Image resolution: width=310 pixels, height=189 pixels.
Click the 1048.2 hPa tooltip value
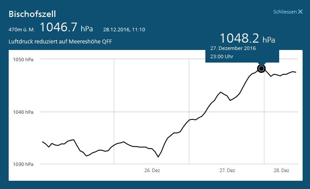(x=247, y=38)
